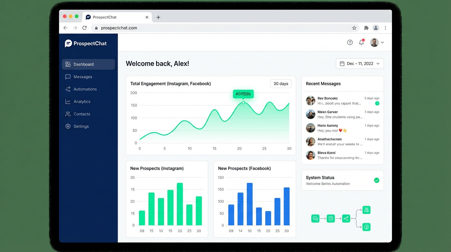
Task: Click the ProspectChat logo
Action: point(86,43)
